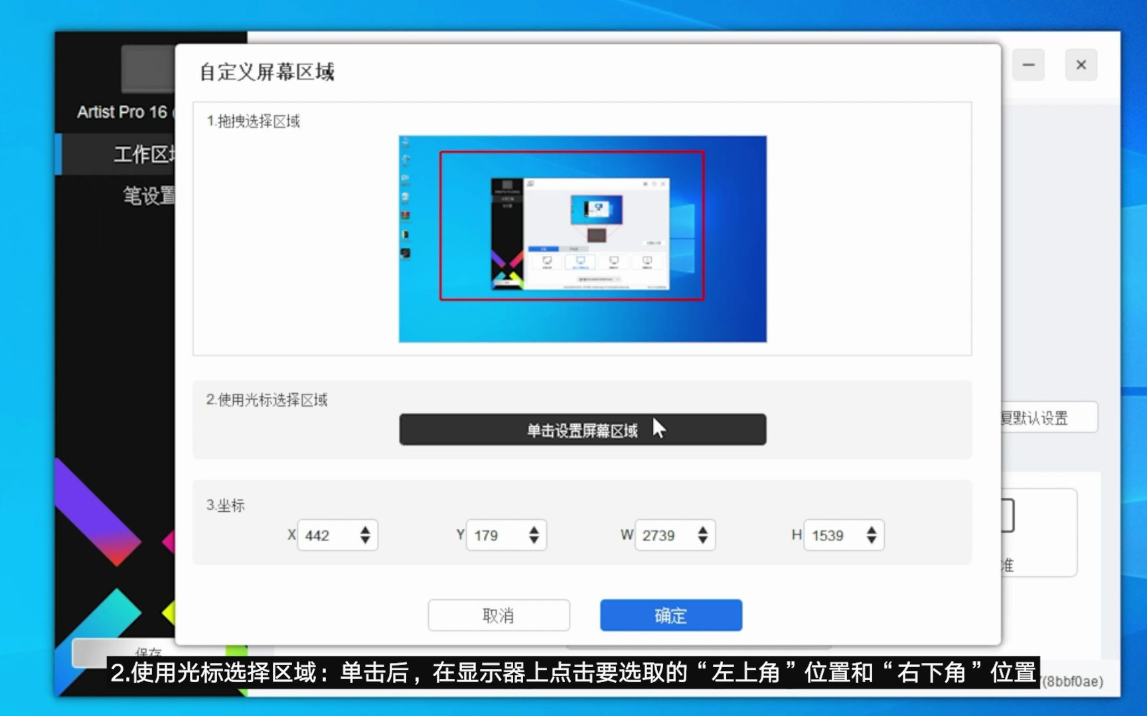Click the 保存 button at bottom left
Image resolution: width=1147 pixels, height=716 pixels.
coord(149,653)
